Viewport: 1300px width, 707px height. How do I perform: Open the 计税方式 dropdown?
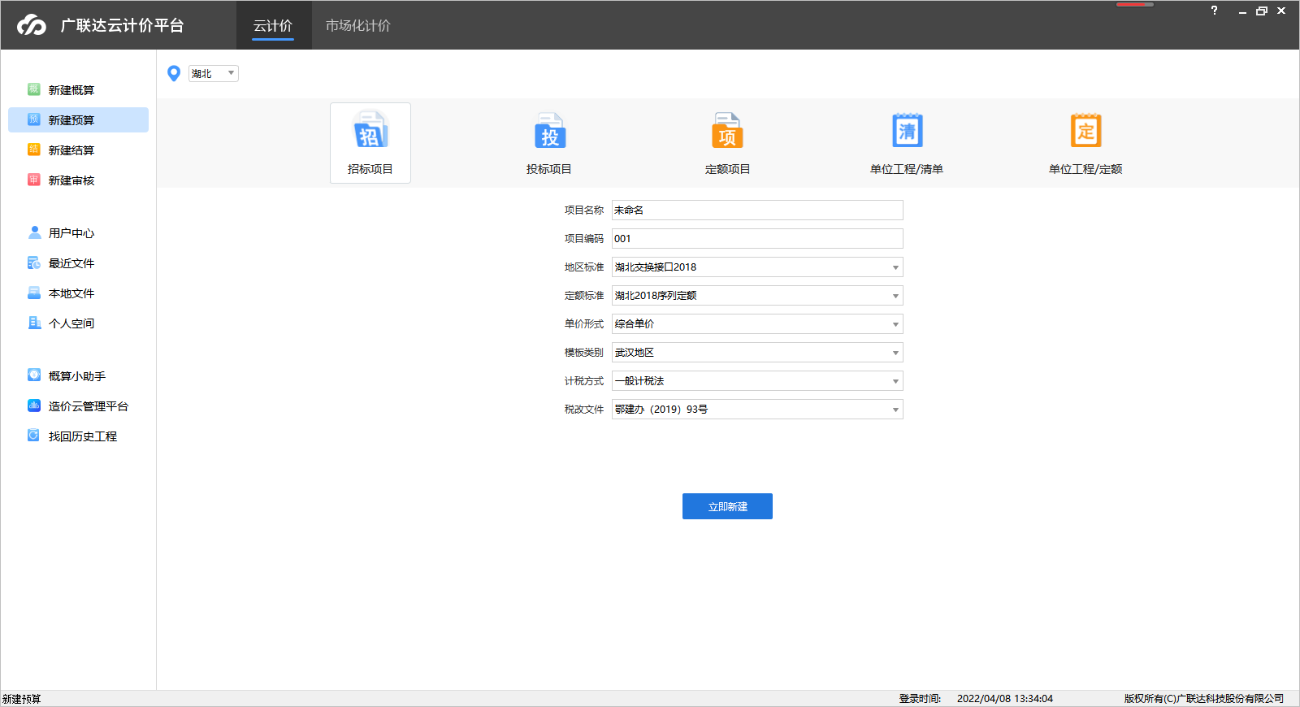[x=757, y=381]
